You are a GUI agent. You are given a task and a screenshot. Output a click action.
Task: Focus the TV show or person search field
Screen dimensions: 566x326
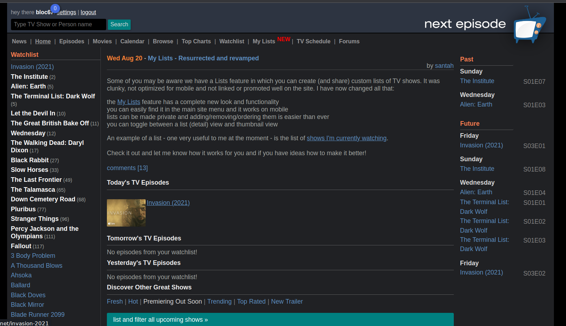click(59, 25)
